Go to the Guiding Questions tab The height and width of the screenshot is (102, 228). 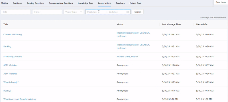point(35,3)
